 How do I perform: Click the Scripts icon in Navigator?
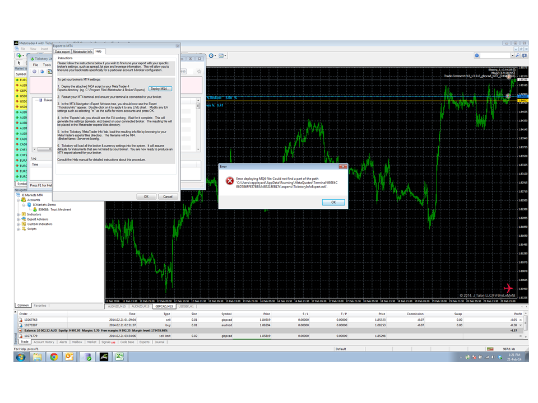[x=24, y=228]
